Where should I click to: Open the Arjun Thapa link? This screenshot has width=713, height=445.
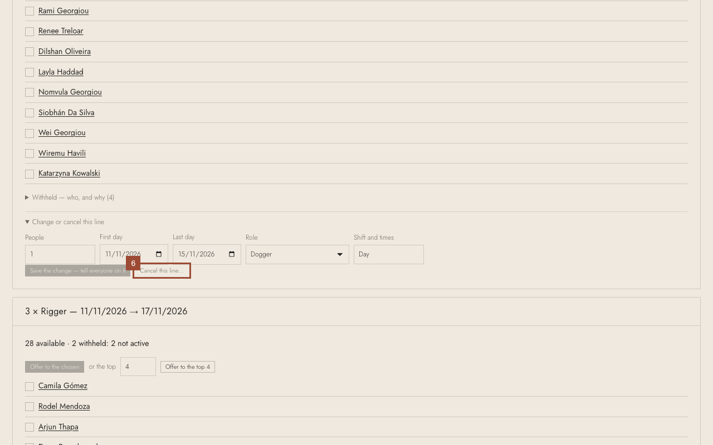(58, 427)
